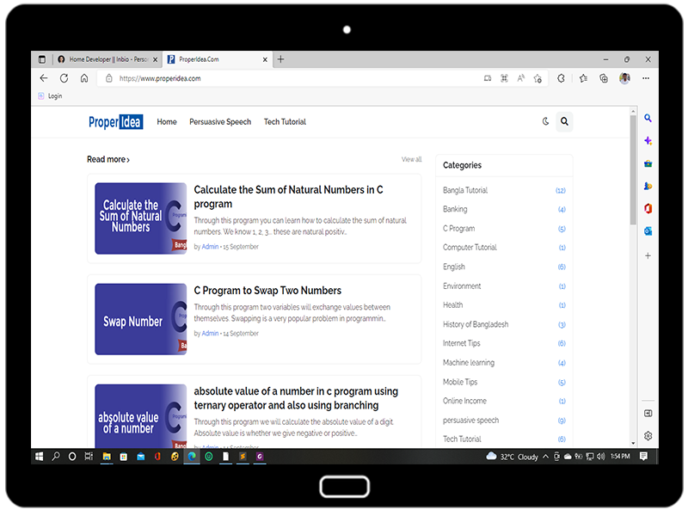
Task: Click Admin author on 15 September post
Action: point(210,247)
